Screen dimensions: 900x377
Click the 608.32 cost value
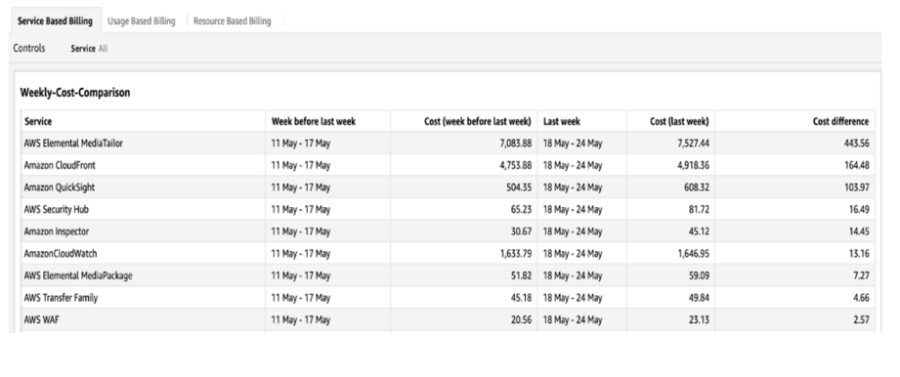click(x=696, y=188)
